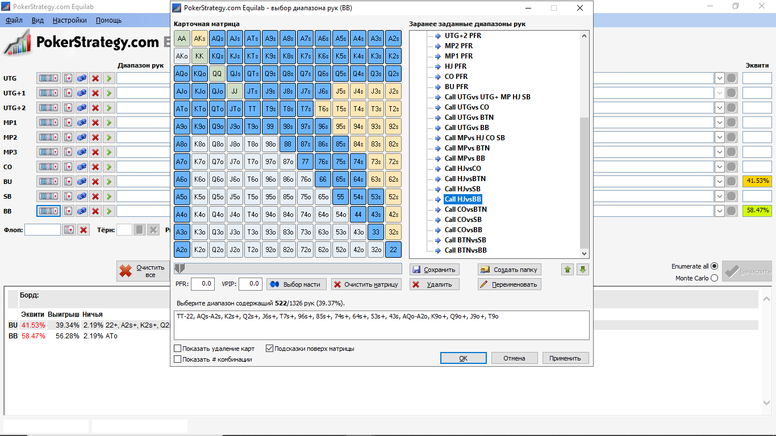Open the SB range dropdown arrow
This screenshot has width=776, height=436.
[720, 196]
